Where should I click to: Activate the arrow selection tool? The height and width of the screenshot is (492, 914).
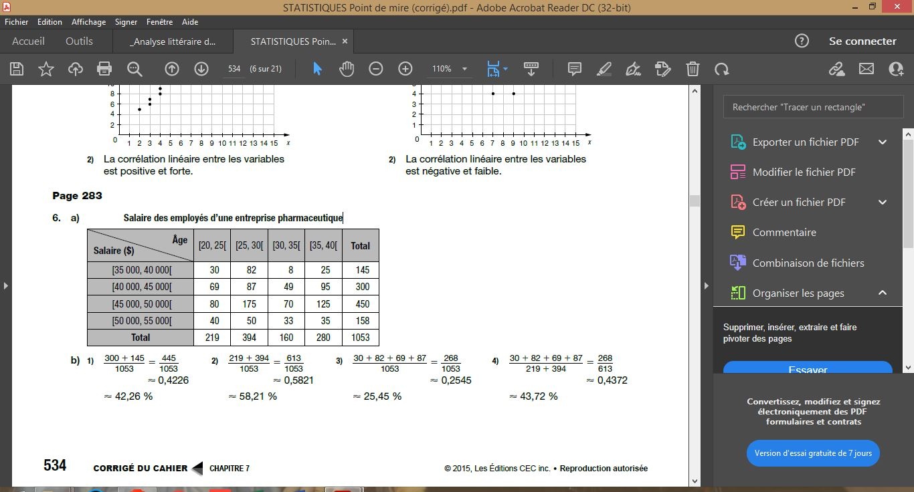click(317, 69)
